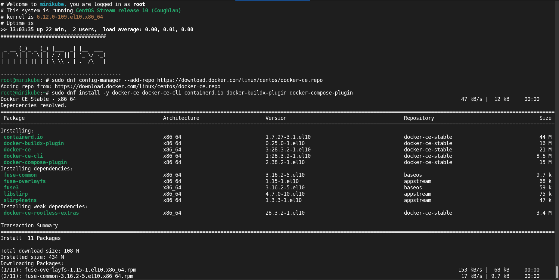
Task: Click version 0.25.0-1.el10 of buildx plugin
Action: click(285, 143)
